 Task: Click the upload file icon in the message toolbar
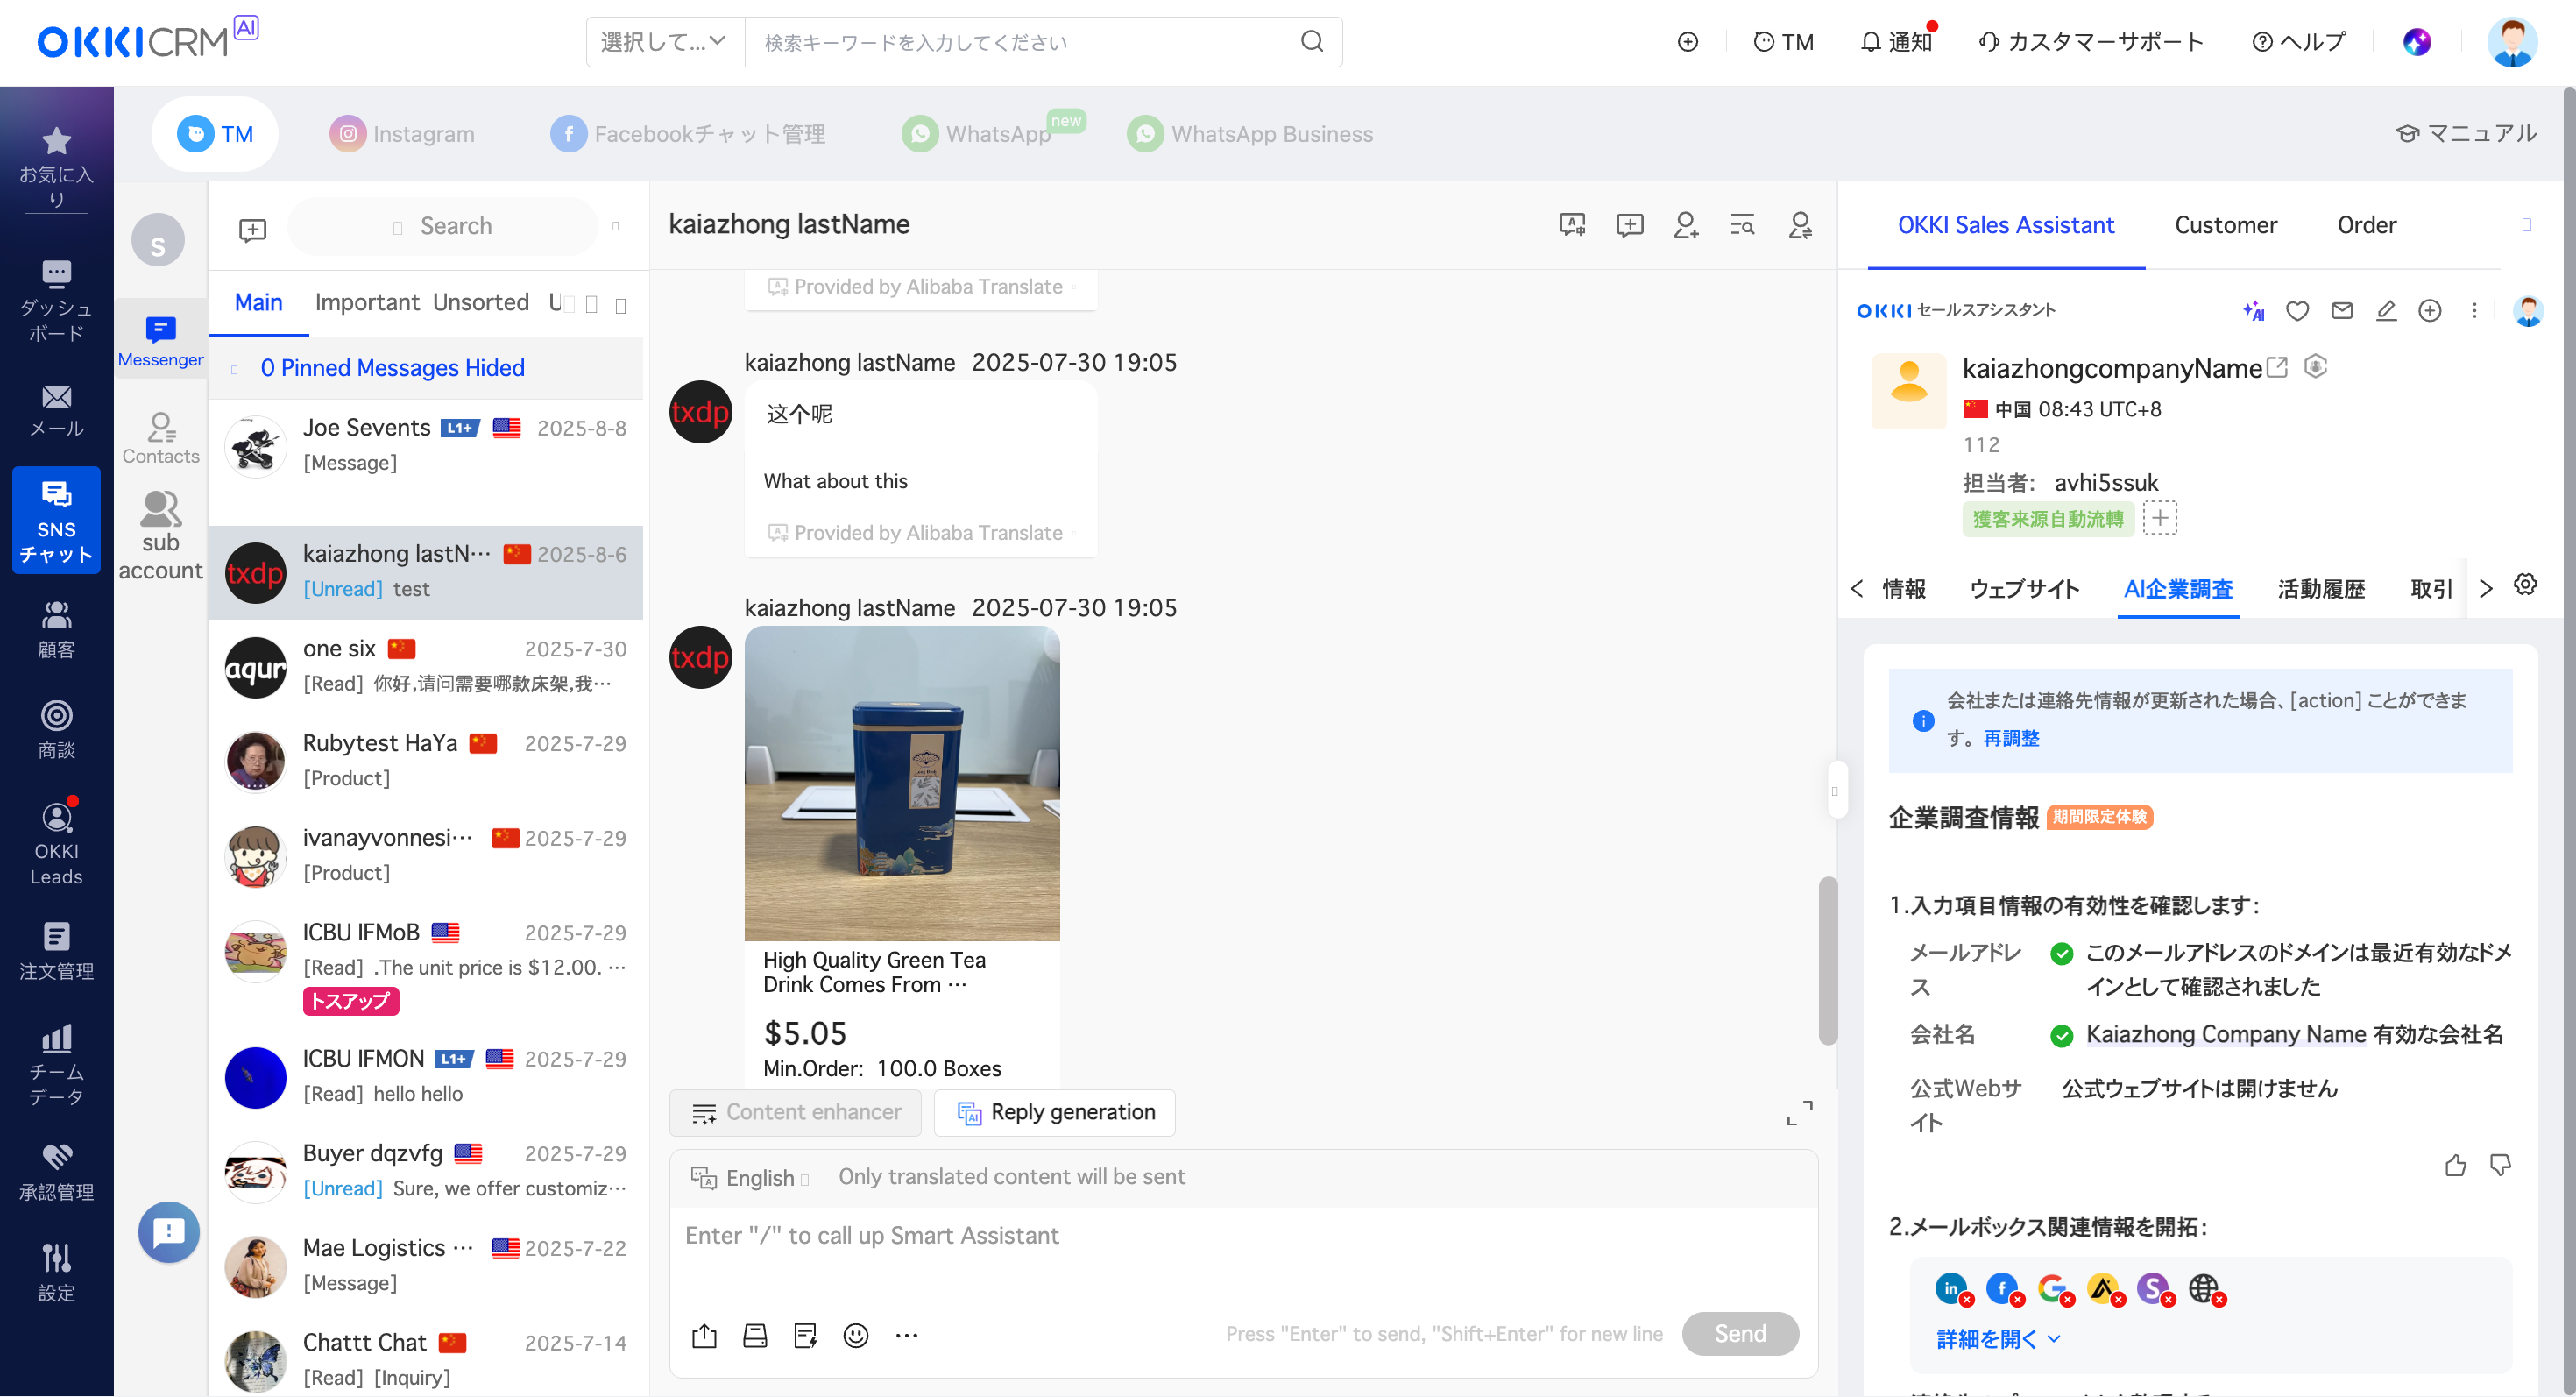point(704,1335)
